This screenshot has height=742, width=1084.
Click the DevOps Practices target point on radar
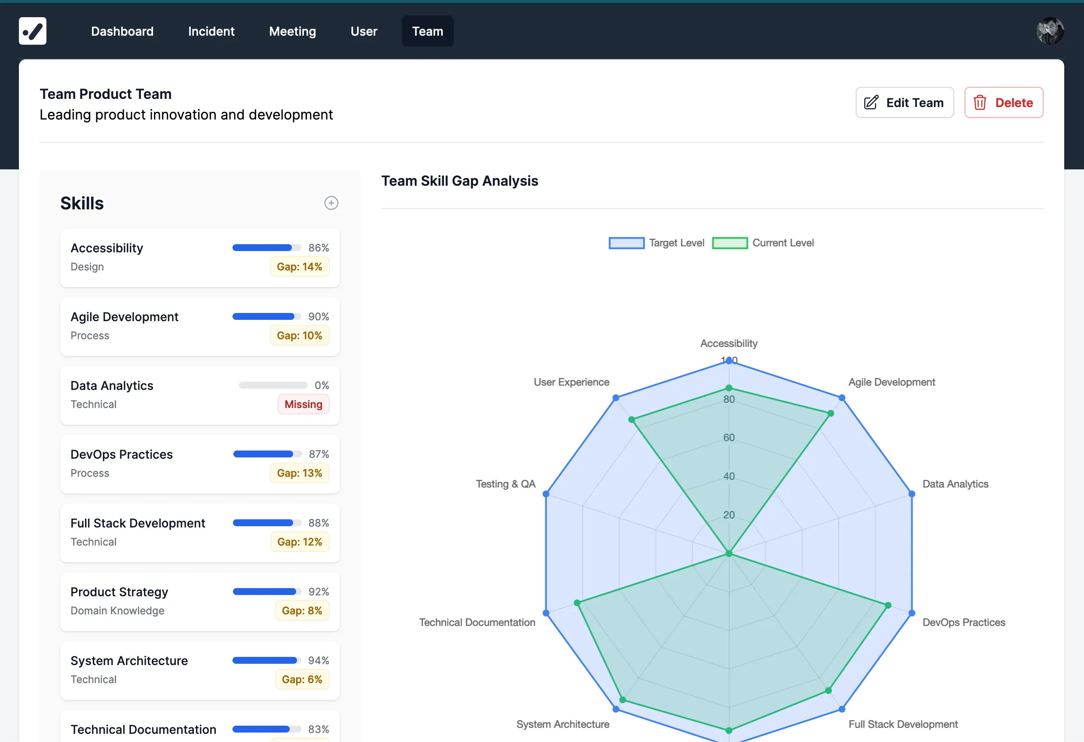[911, 613]
